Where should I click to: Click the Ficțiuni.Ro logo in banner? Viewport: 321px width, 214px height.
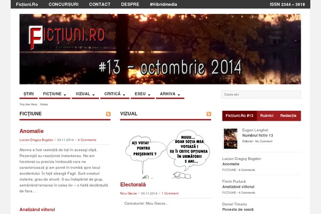pyautogui.click(x=66, y=37)
